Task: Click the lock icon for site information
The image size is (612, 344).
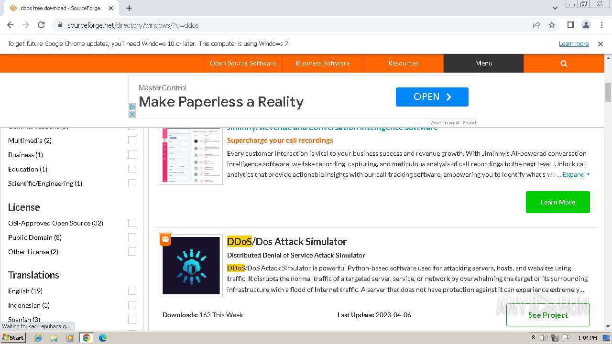Action: click(60, 25)
